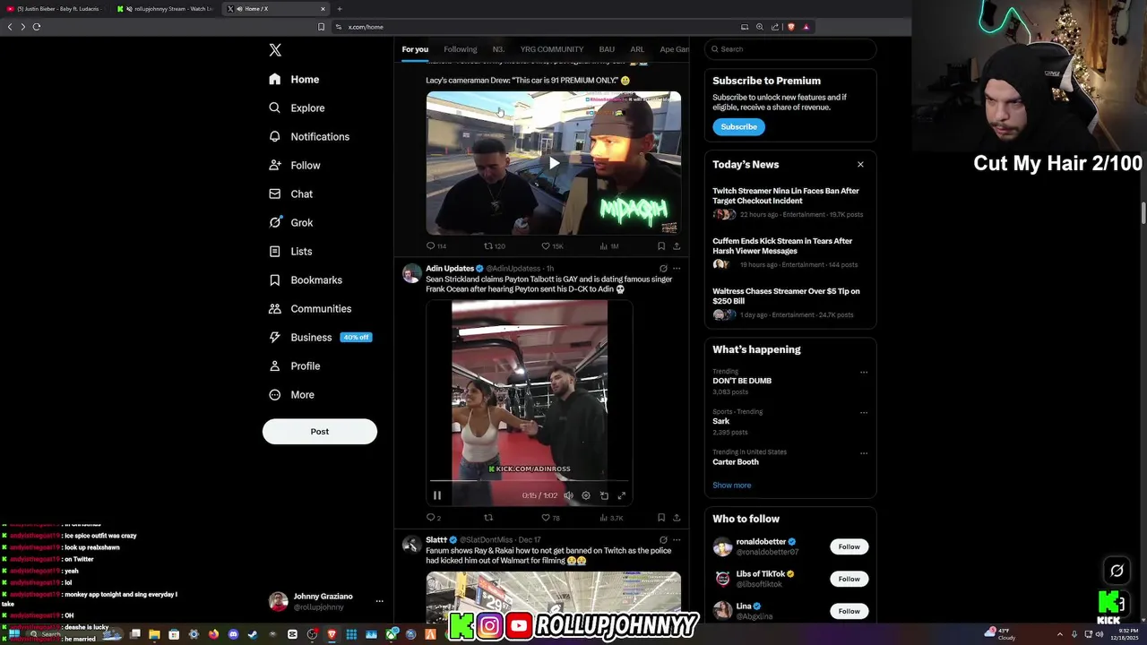This screenshot has height=645, width=1147.
Task: Switch to the ARL tab
Action: coord(637,49)
